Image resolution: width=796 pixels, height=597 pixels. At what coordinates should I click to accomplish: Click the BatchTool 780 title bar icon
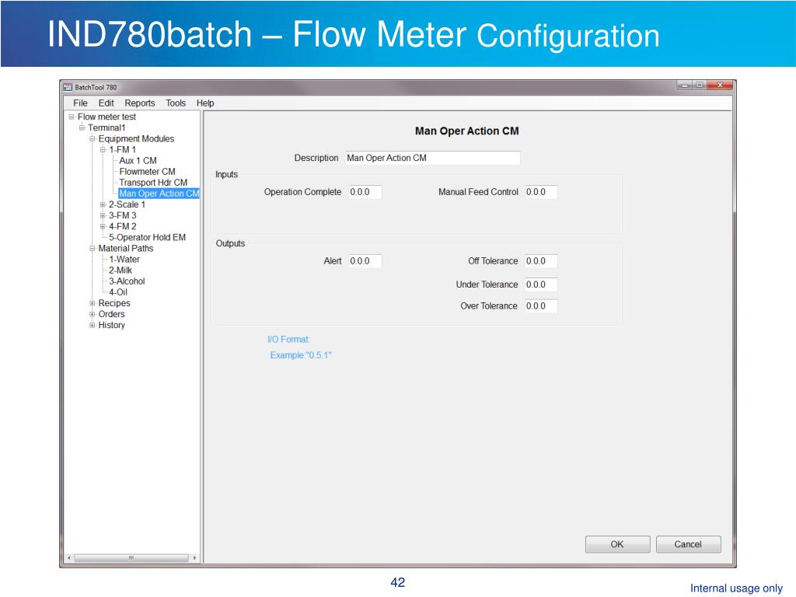tap(68, 87)
